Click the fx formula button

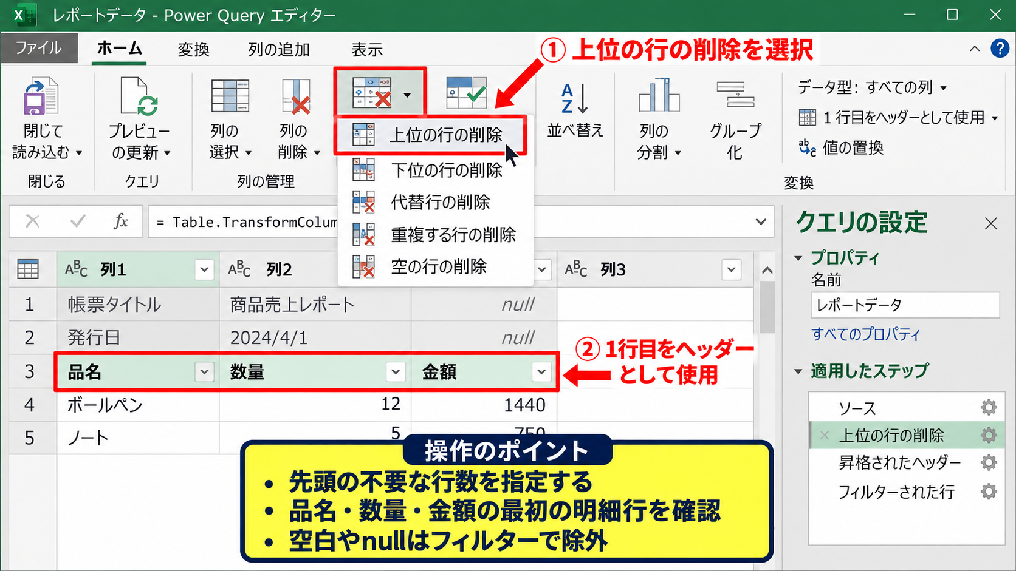click(121, 221)
